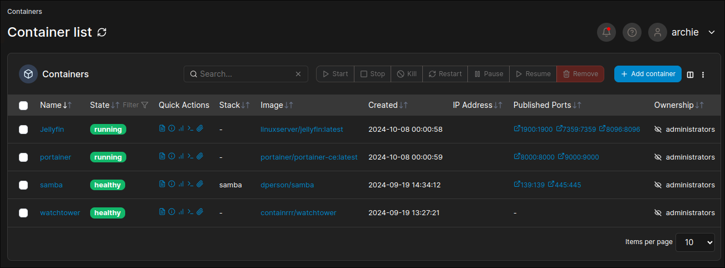This screenshot has width=725, height=268.
Task: Focus the Search input field
Action: pyautogui.click(x=246, y=74)
